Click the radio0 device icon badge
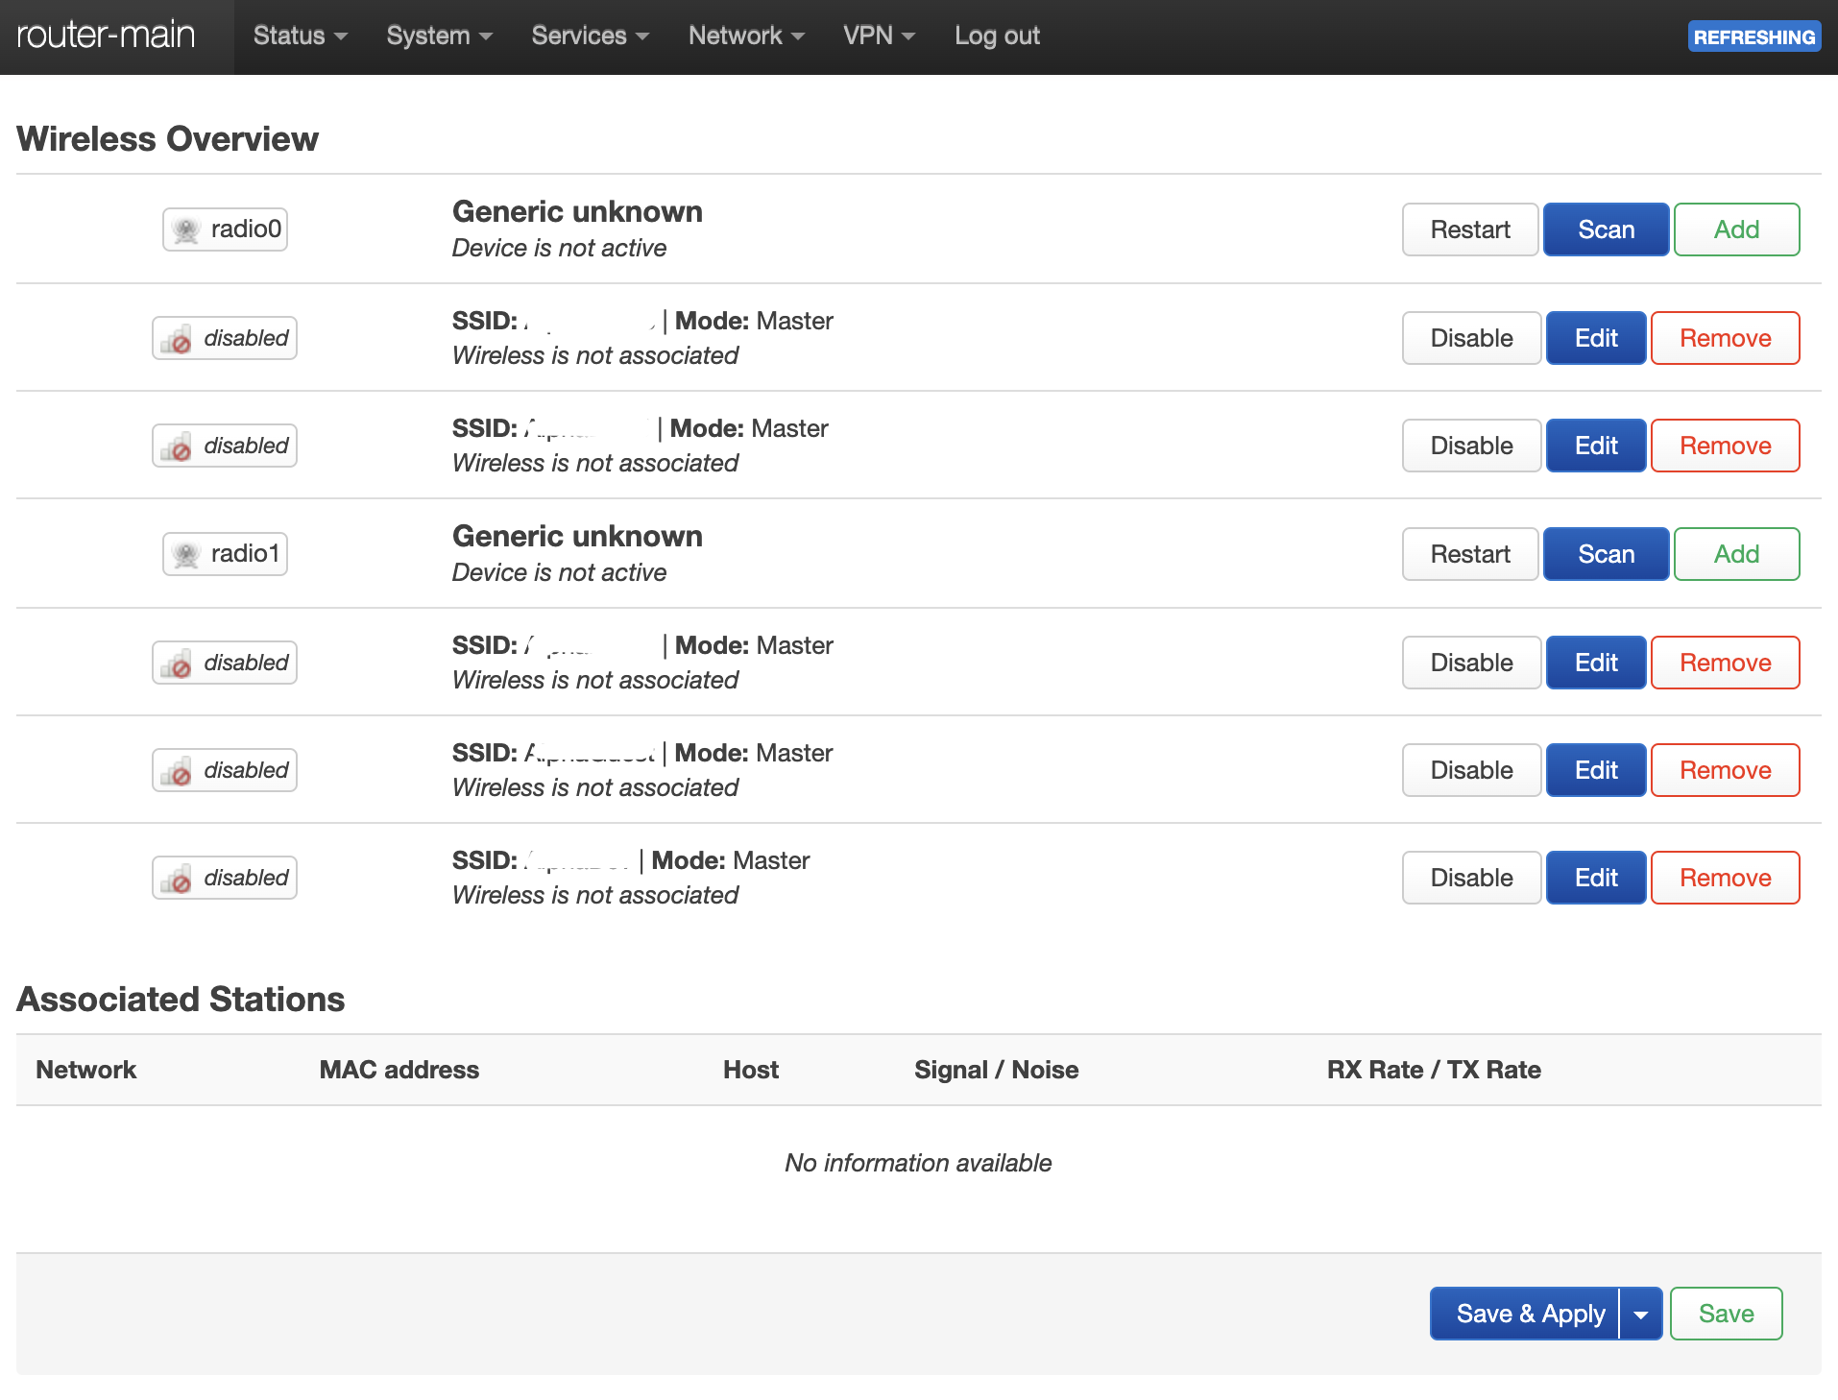Screen dimensions: 1838x1400 pos(225,229)
